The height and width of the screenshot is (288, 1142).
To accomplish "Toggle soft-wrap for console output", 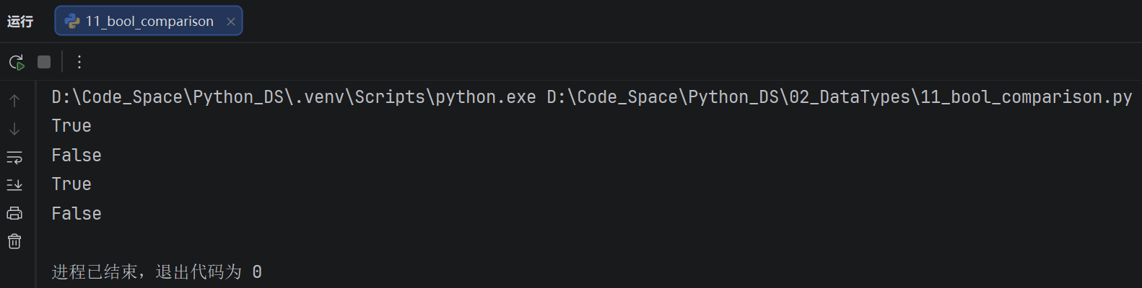I will coord(14,157).
